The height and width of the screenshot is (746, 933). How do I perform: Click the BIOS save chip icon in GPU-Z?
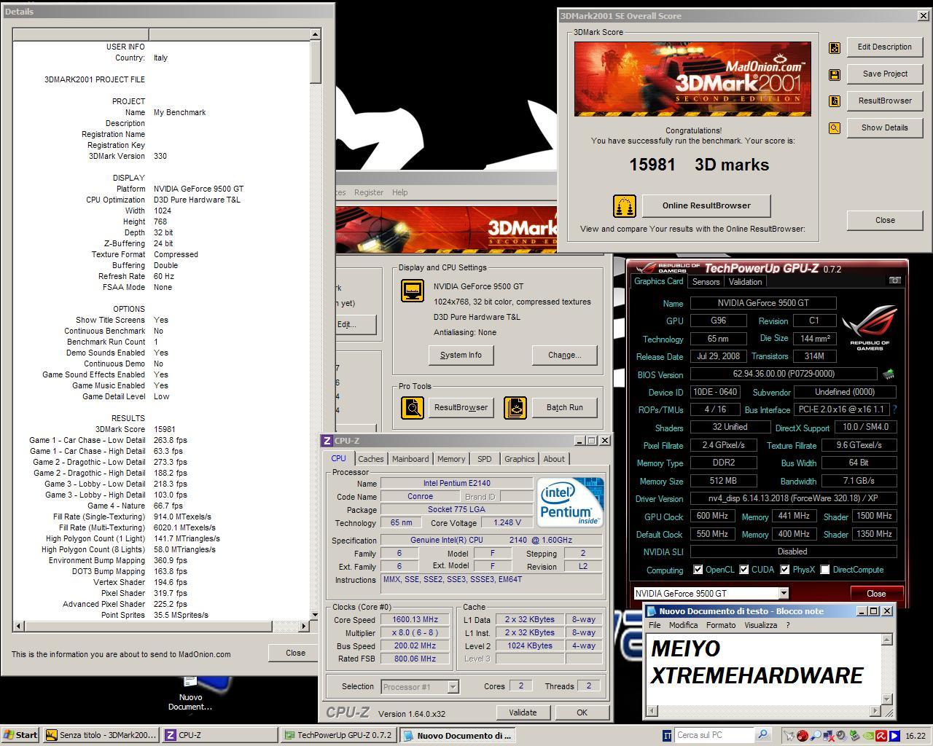coord(888,374)
